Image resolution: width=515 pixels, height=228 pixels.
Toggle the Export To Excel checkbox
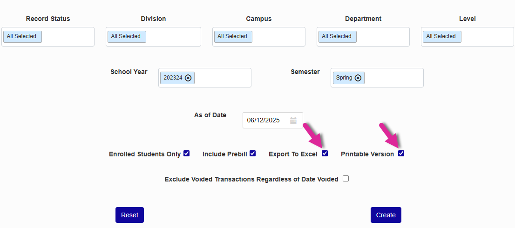325,154
